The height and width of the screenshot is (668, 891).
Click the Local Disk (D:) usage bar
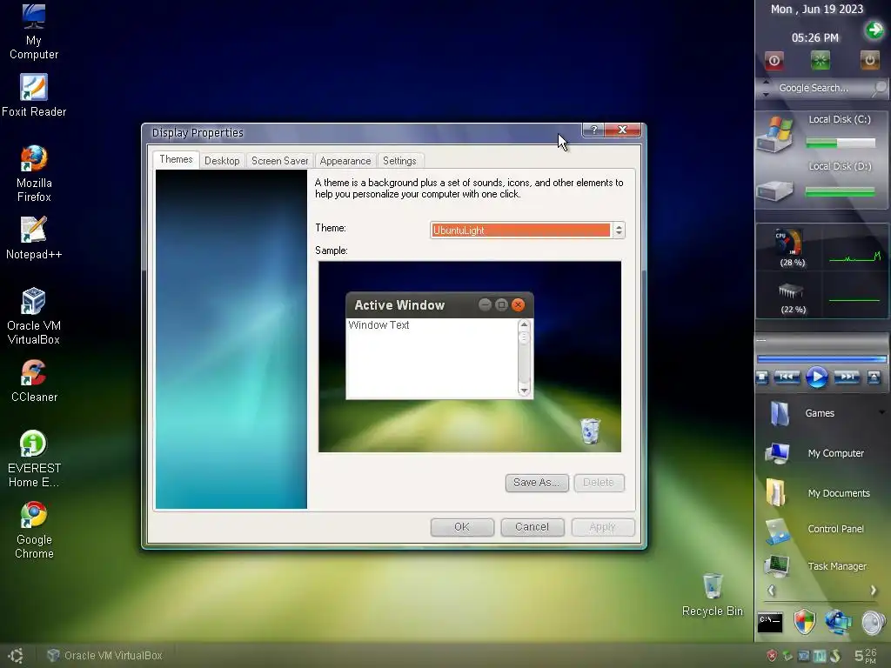pyautogui.click(x=841, y=192)
